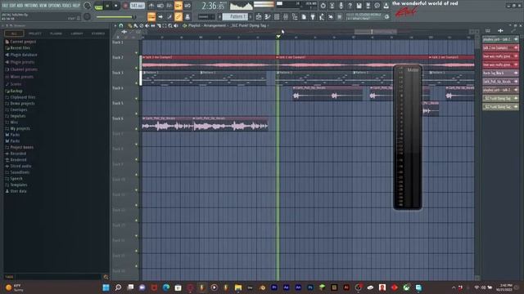Open the Windows Start menu
Screen dimensions: 524x294
click(106, 287)
